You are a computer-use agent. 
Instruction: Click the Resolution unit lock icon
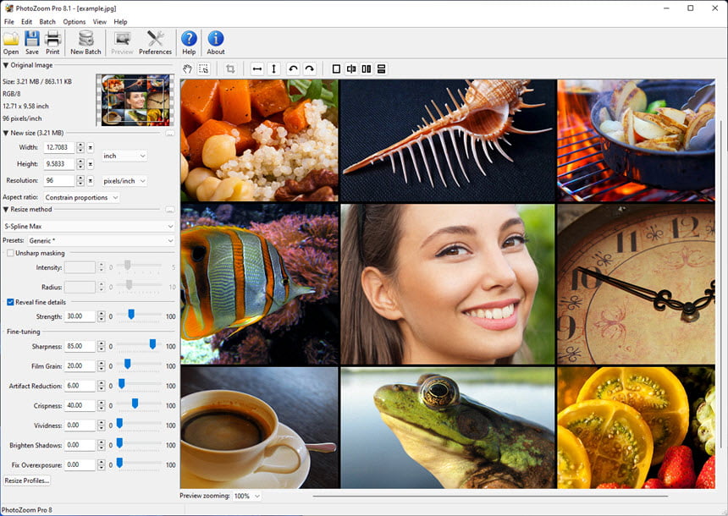(91, 180)
